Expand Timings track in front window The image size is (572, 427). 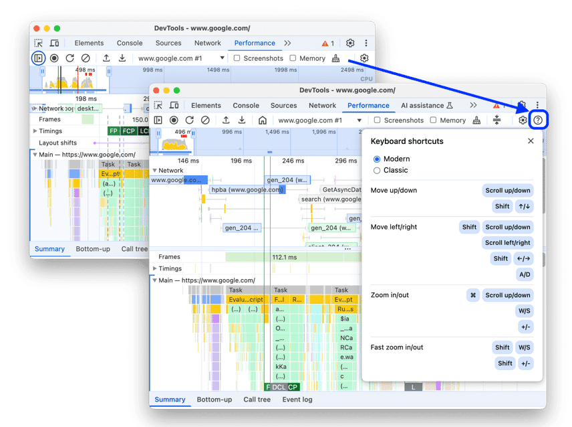154,268
